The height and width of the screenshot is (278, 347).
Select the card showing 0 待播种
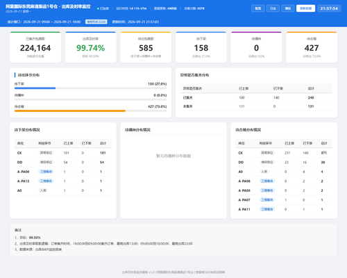coord(256,47)
